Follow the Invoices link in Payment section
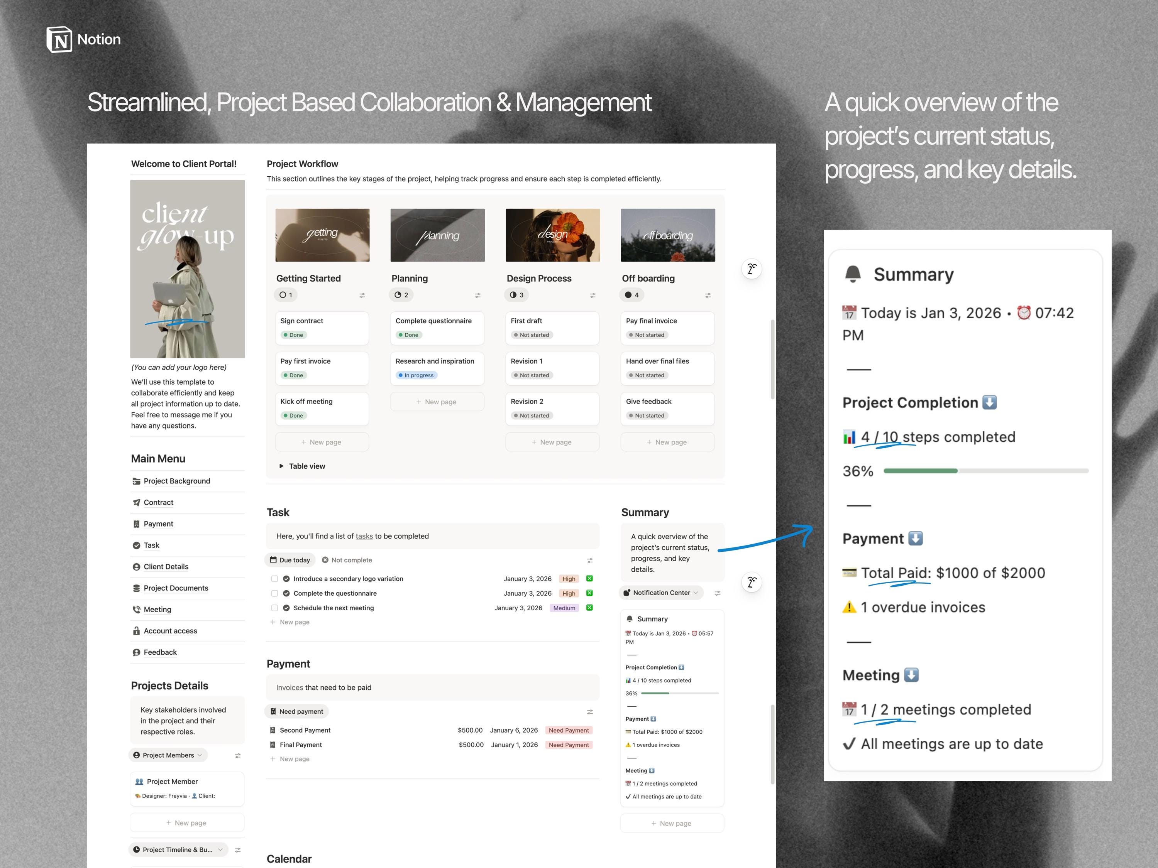 289,687
